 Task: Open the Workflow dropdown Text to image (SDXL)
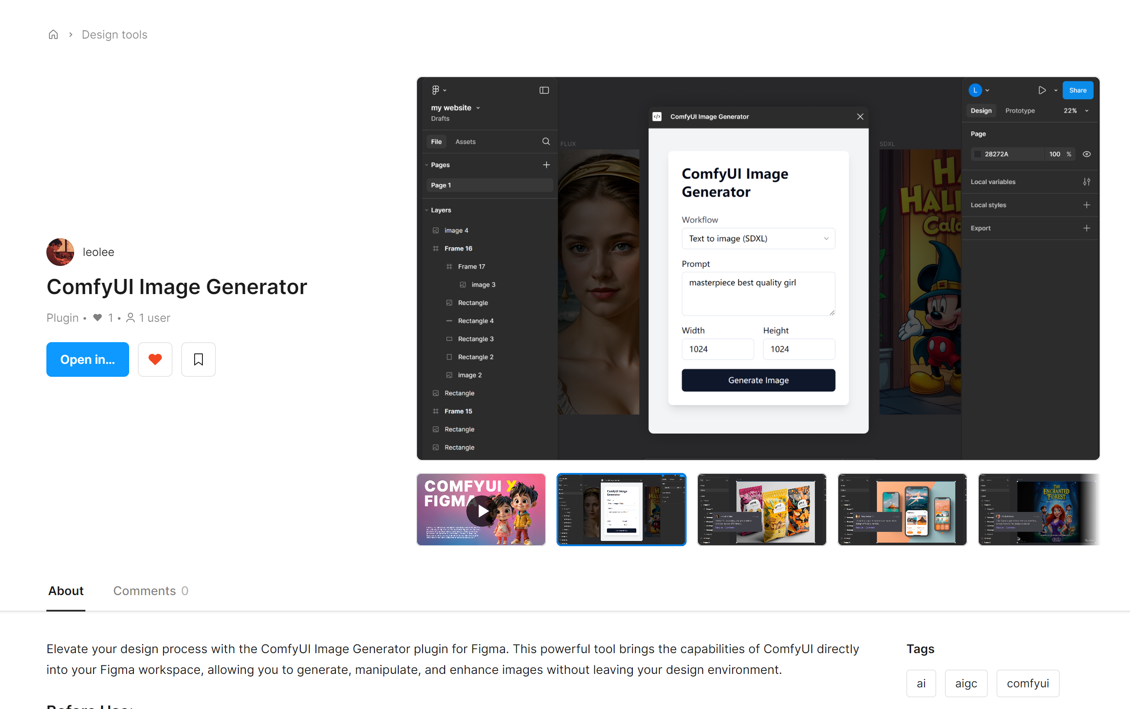pyautogui.click(x=759, y=239)
